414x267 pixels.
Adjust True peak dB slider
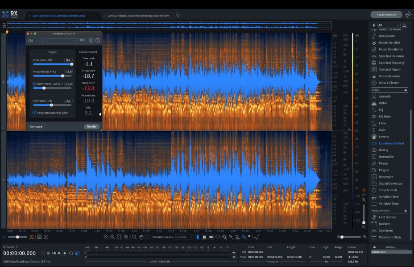pyautogui.click(x=52, y=64)
